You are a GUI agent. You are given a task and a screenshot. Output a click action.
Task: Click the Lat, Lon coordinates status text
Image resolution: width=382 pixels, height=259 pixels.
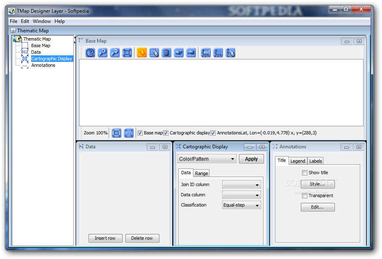pos(279,133)
